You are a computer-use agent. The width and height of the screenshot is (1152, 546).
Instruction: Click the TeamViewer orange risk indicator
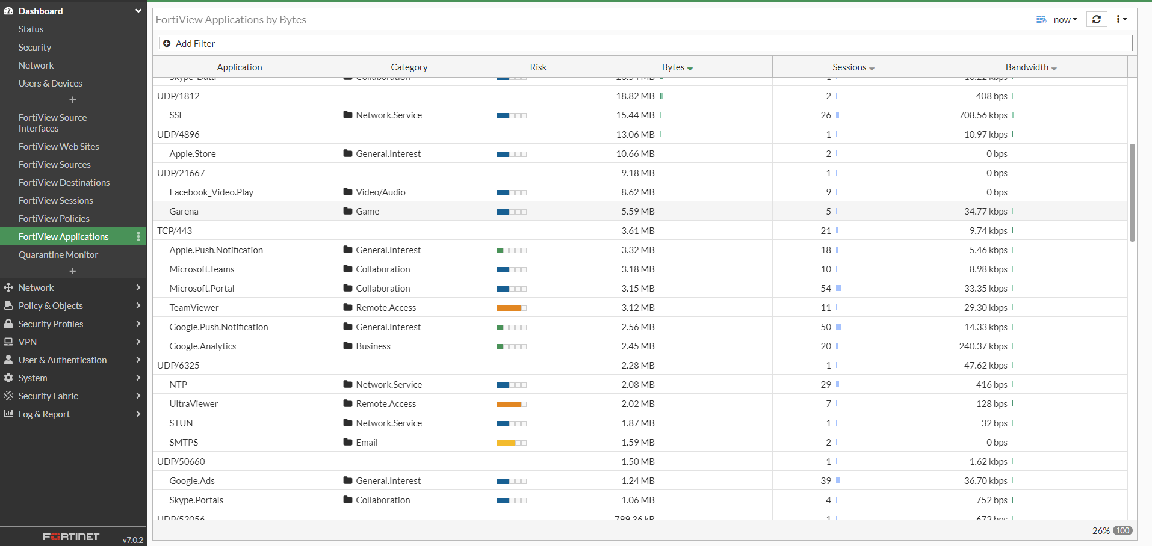tap(512, 308)
